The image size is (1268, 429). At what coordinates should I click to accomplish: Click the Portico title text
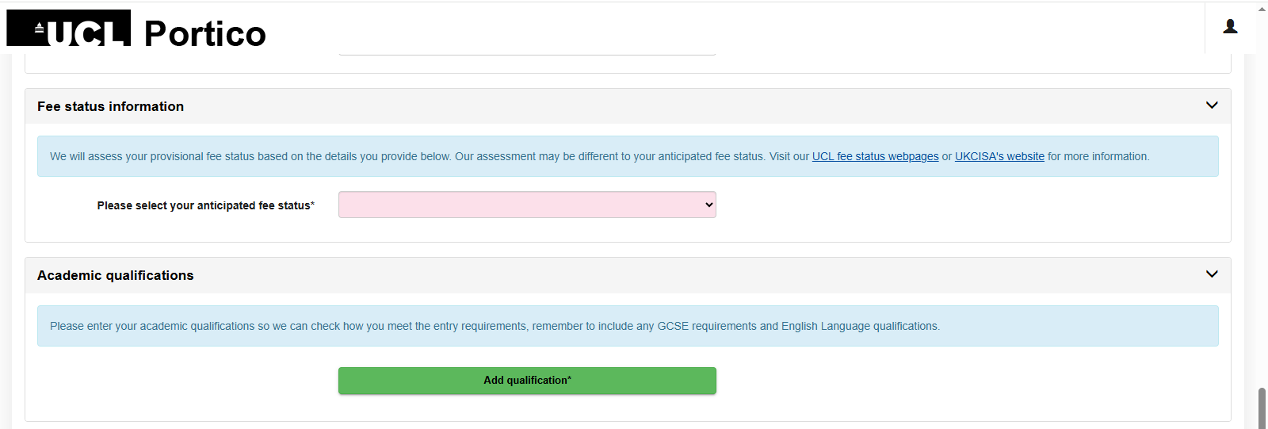[x=204, y=33]
